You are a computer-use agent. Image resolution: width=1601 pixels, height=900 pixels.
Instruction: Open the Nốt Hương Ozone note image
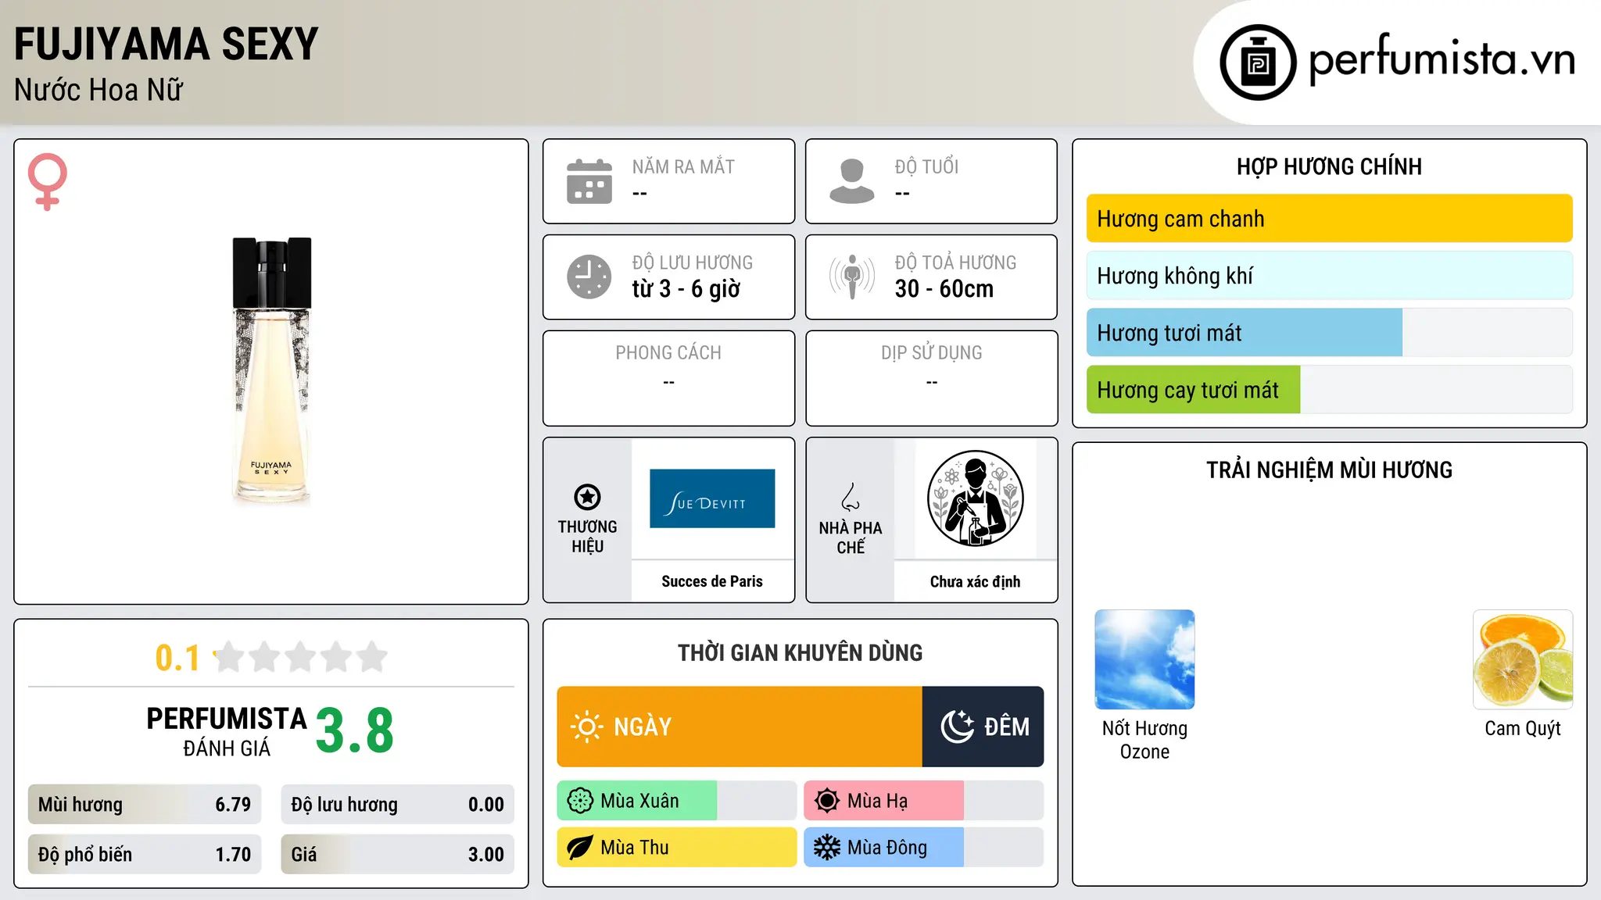point(1144,659)
